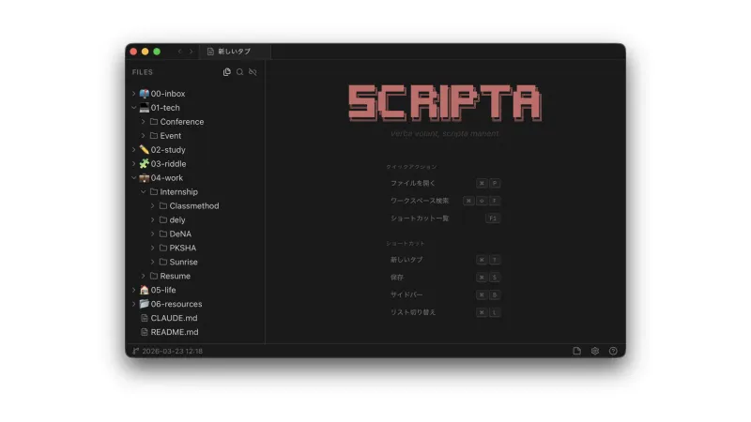Open search from the FILES header magnifier
The width and height of the screenshot is (751, 422).
[x=240, y=72]
